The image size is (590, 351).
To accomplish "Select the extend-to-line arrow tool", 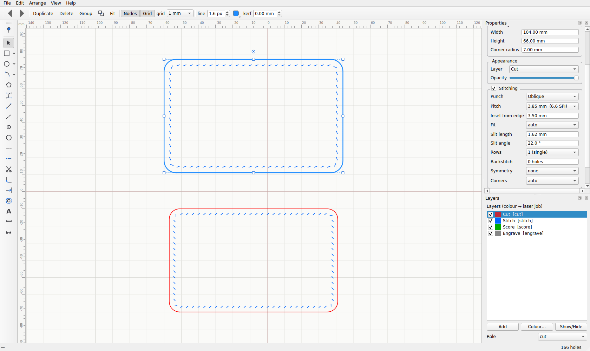I will pyautogui.click(x=9, y=190).
